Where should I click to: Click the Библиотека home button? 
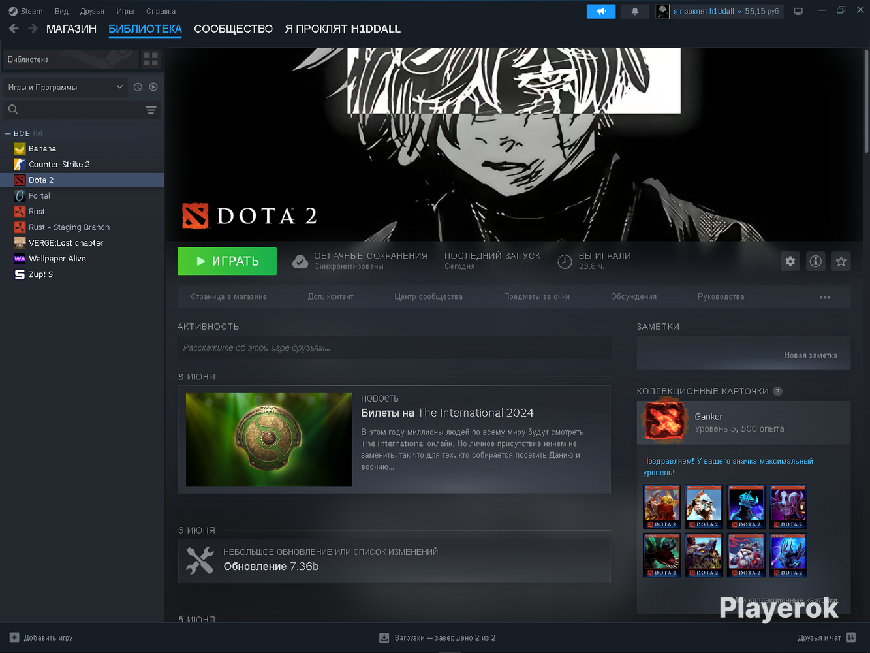click(71, 59)
